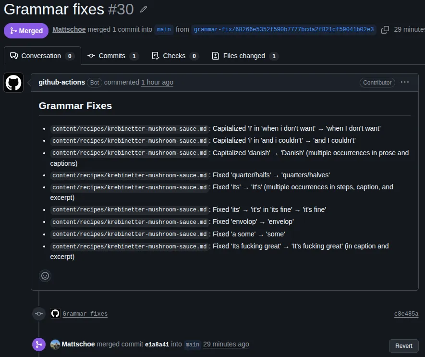Click file path in the 'quarters/halves' item
Screen dimensions: 425x357
(129, 175)
